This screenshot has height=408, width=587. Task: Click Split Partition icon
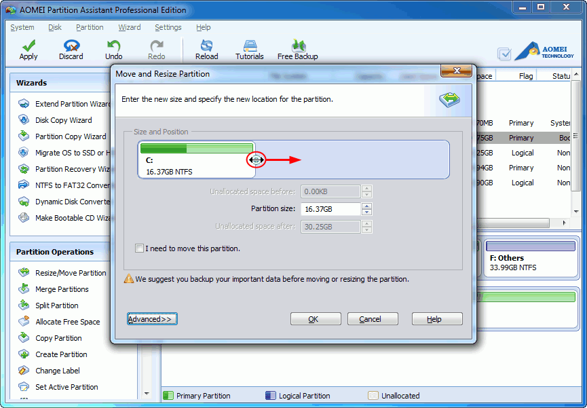tap(24, 305)
